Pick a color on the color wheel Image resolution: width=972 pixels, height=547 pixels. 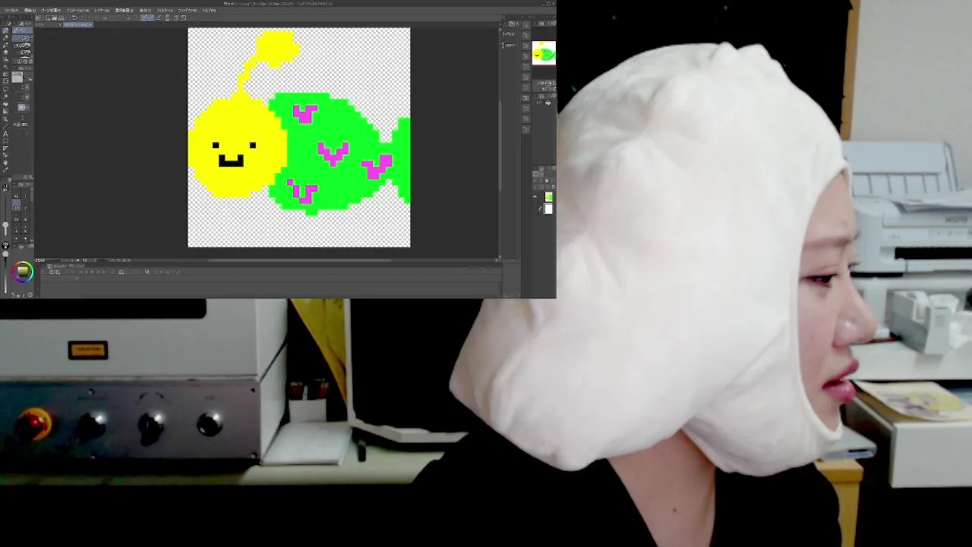coord(22,272)
